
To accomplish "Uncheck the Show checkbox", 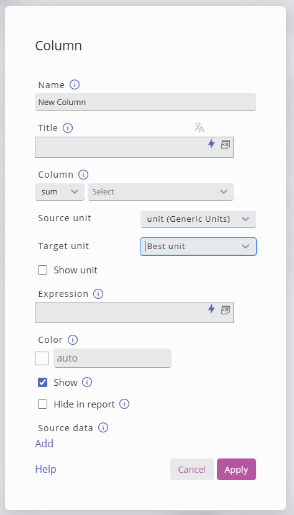I will pos(43,382).
